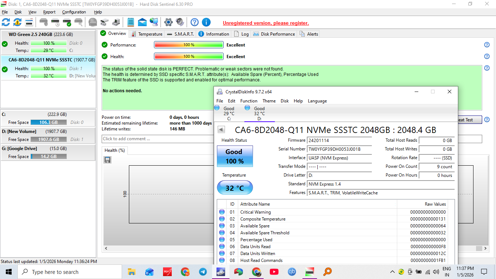Click the speaker sound toolbar icon

tap(180, 22)
